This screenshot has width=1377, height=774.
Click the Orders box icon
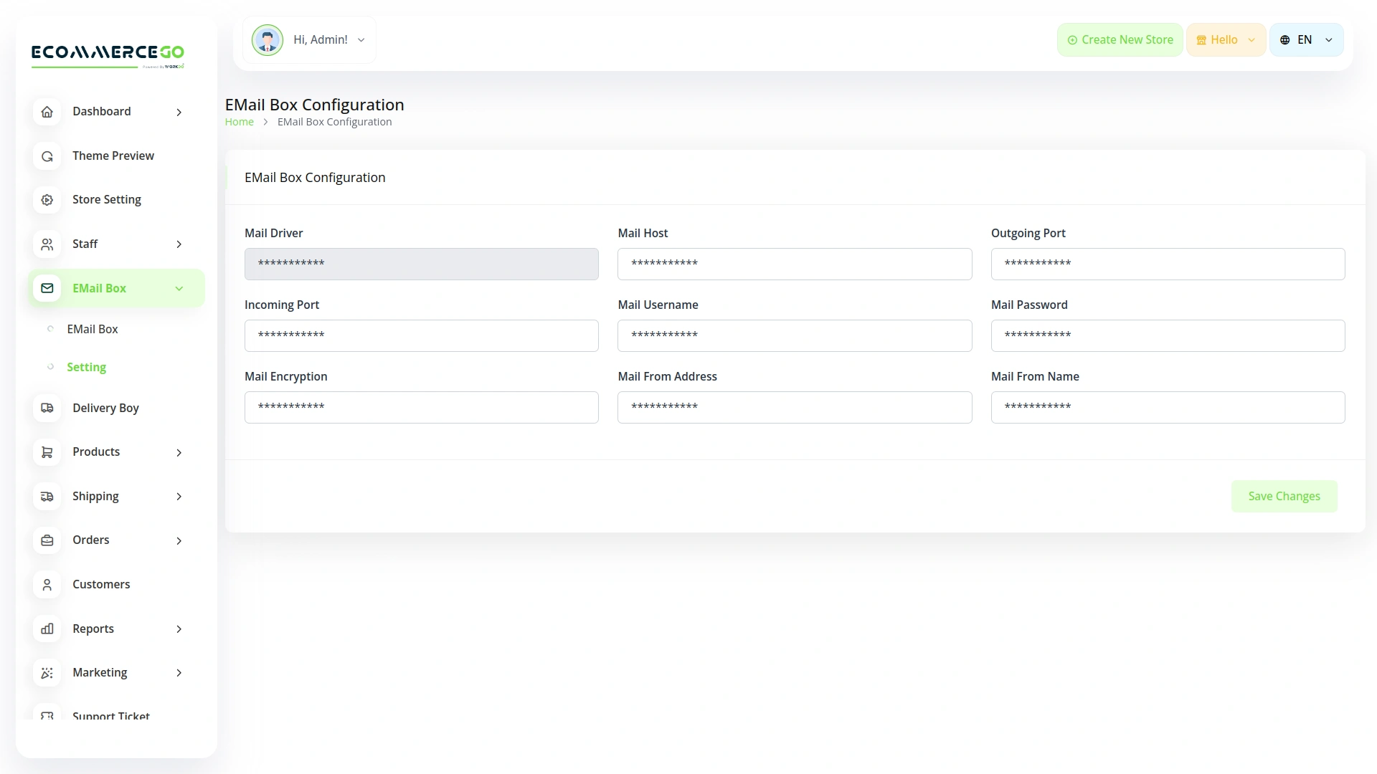47,540
